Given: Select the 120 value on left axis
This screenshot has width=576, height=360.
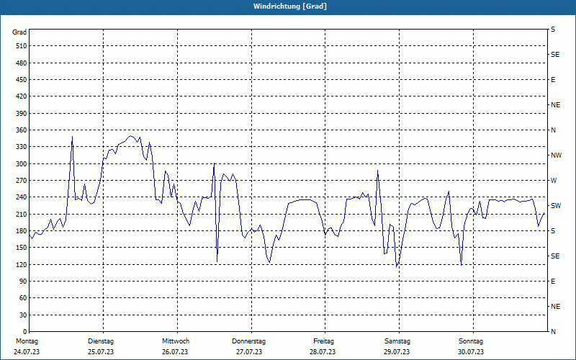Looking at the screenshot, I should click(x=22, y=264).
